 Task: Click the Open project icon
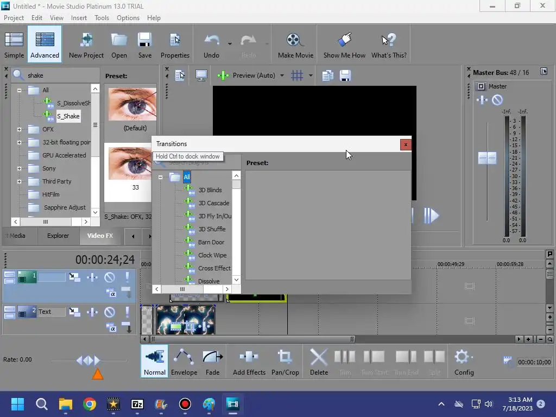119,45
